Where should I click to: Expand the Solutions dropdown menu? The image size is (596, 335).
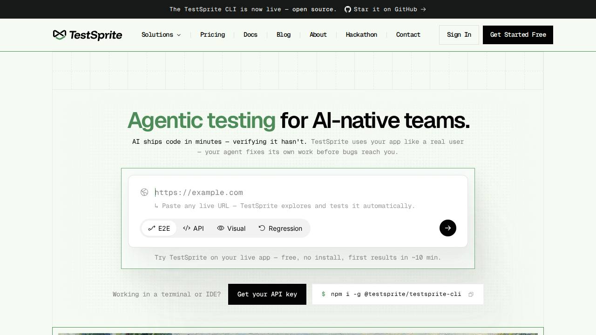(x=161, y=34)
